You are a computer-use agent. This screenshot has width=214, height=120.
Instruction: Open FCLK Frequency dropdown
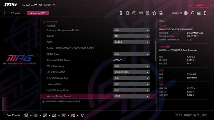point(131,66)
